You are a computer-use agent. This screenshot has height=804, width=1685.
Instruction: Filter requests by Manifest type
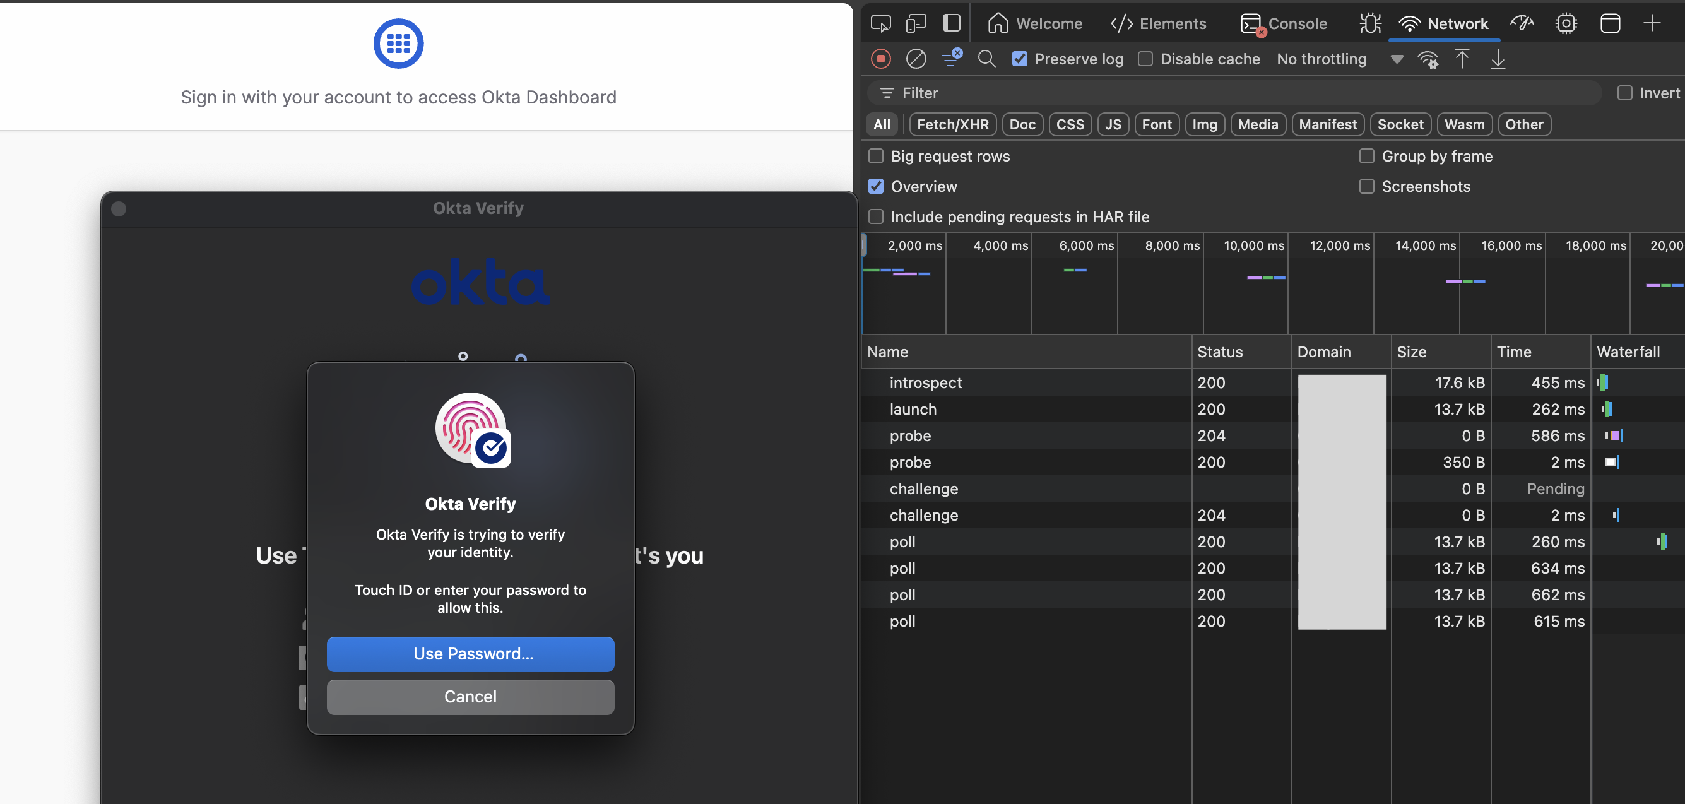click(x=1328, y=124)
